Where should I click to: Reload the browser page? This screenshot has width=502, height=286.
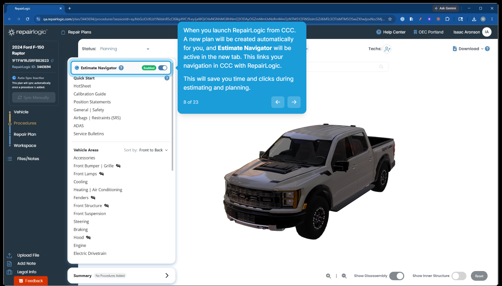[27, 19]
